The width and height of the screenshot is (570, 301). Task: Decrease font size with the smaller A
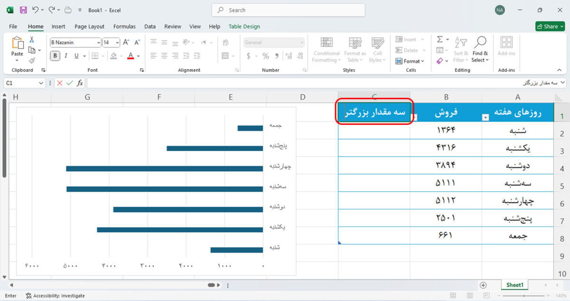(137, 42)
